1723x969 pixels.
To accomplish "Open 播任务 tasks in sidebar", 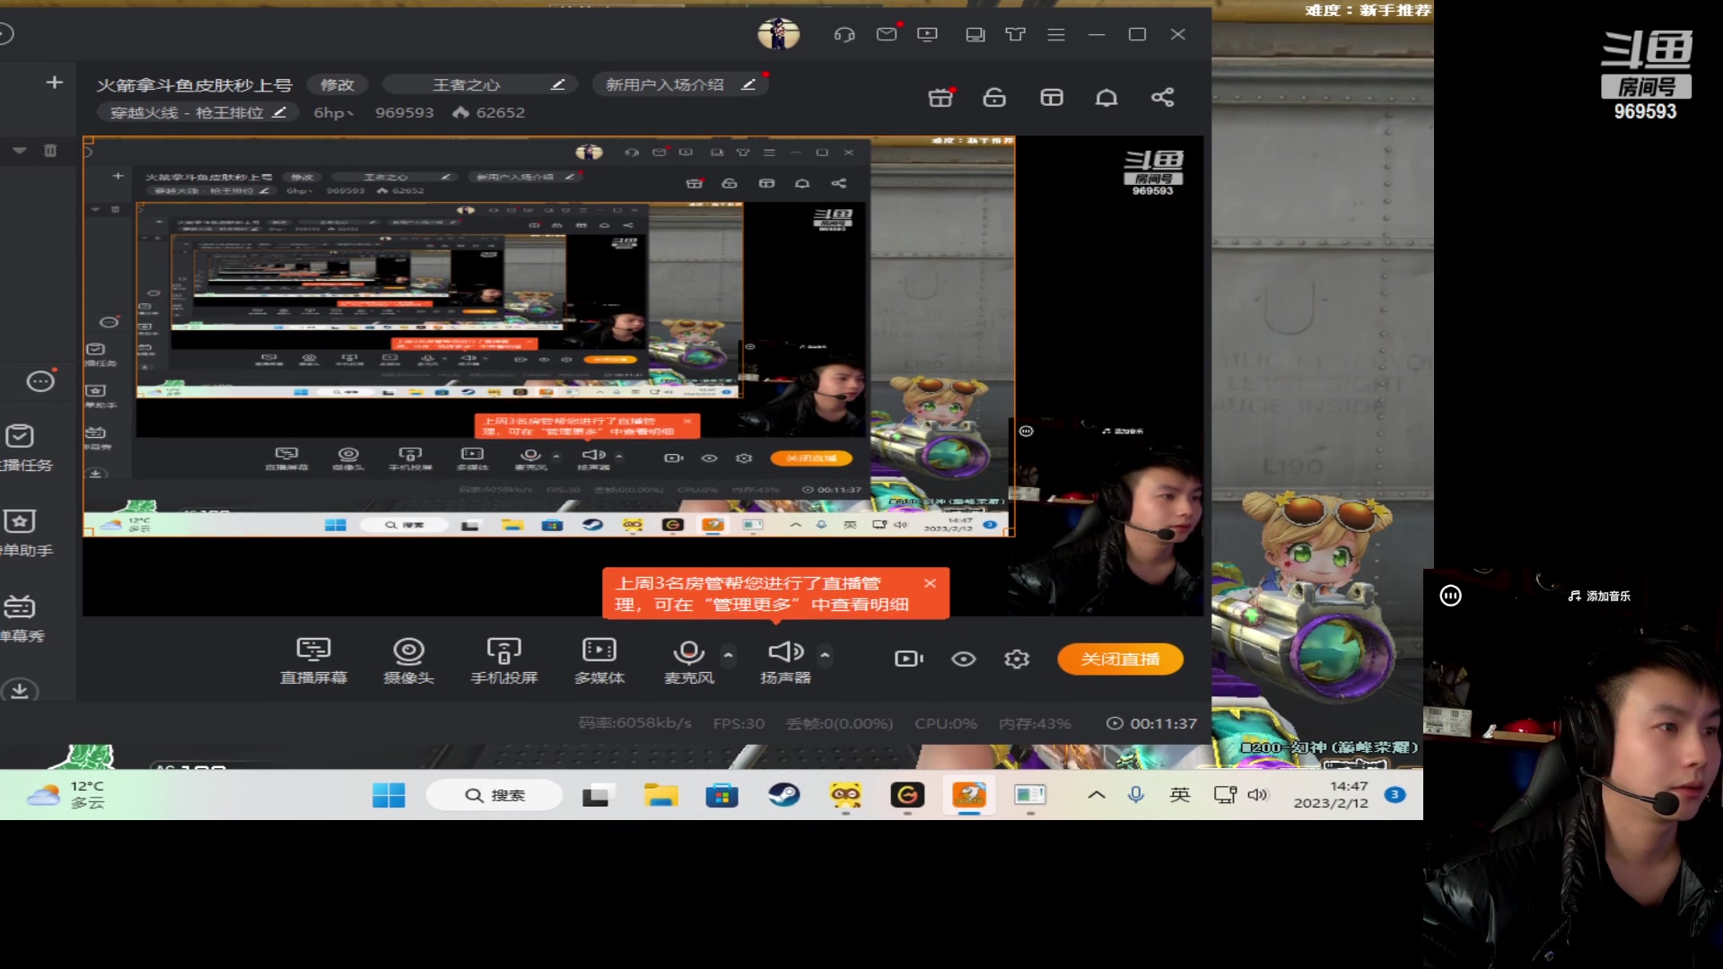I will pyautogui.click(x=25, y=448).
